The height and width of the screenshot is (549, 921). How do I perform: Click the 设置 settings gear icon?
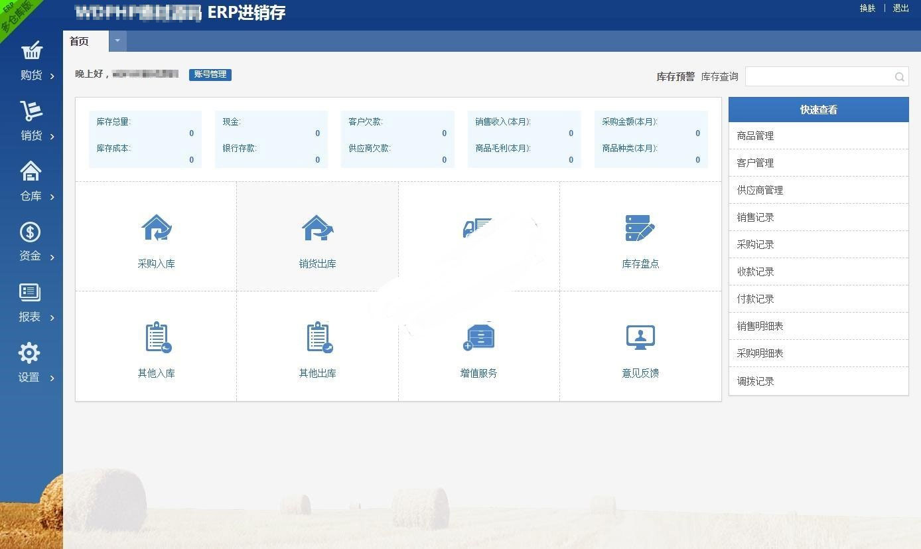29,353
